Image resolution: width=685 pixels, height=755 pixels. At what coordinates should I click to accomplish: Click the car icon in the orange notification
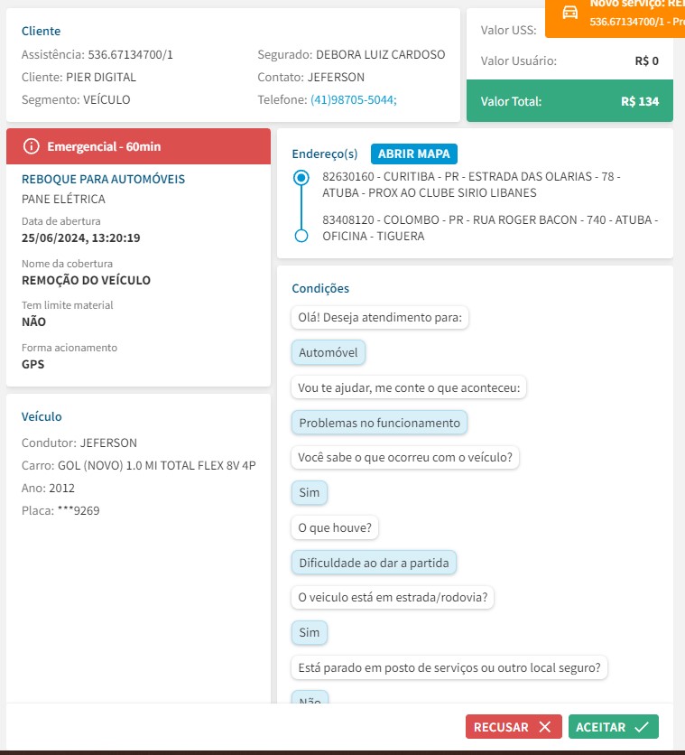(x=570, y=12)
